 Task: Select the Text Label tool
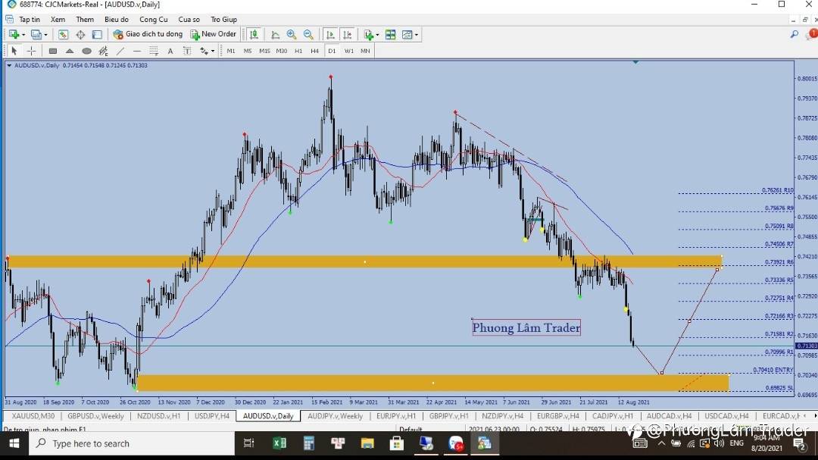point(187,51)
